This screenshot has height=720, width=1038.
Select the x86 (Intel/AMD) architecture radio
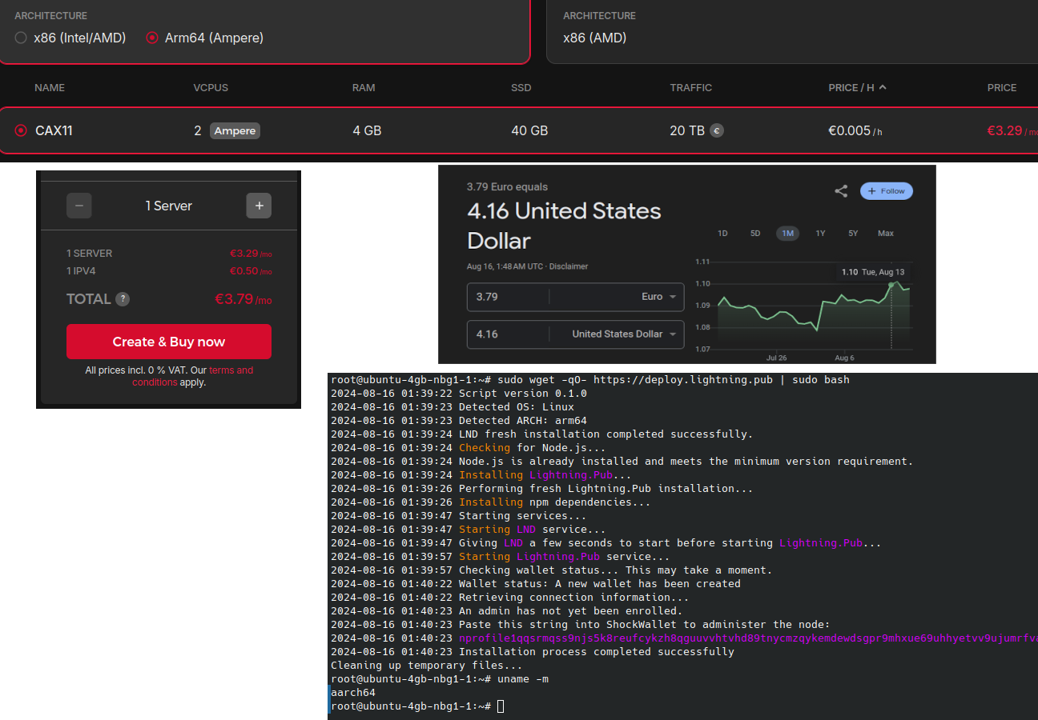pyautogui.click(x=21, y=38)
